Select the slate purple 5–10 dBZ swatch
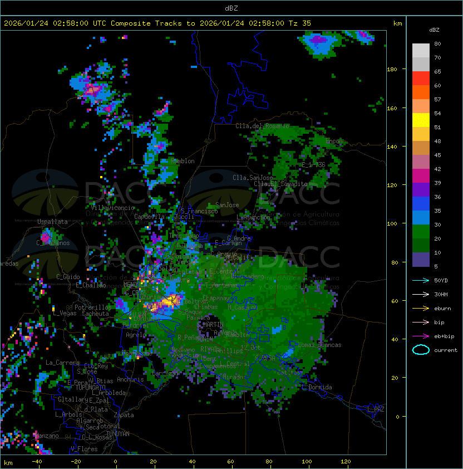 (421, 260)
